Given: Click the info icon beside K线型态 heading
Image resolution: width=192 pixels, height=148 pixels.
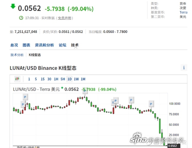Looking at the screenshot, I should [184, 68].
